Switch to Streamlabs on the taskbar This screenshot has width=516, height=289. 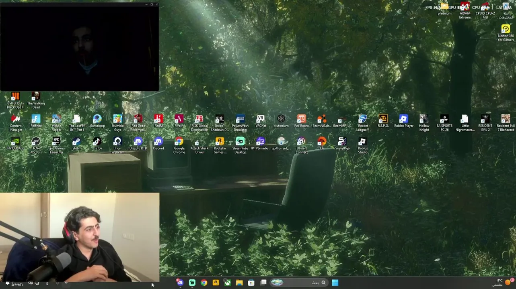click(x=192, y=283)
